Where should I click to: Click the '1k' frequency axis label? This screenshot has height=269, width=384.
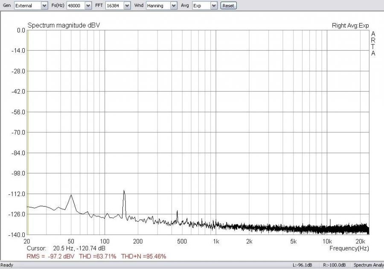[x=216, y=242]
